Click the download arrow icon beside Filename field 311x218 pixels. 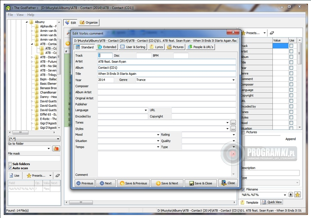coord(291,195)
